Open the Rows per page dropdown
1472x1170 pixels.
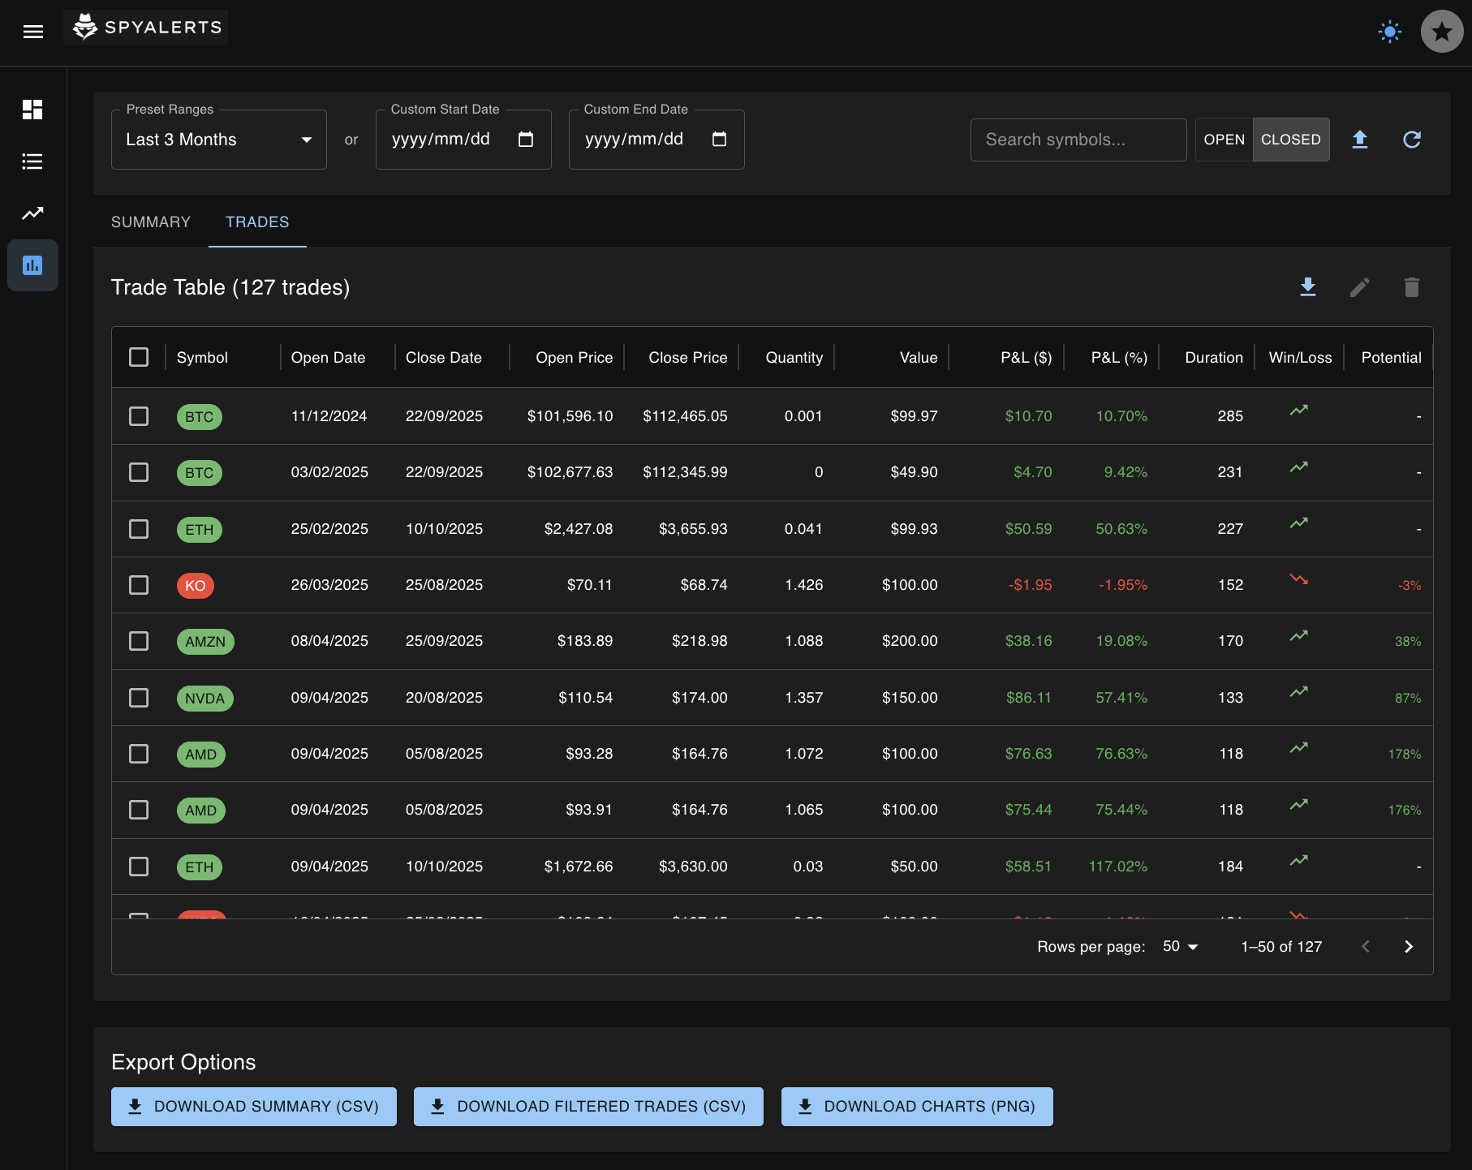pyautogui.click(x=1178, y=946)
